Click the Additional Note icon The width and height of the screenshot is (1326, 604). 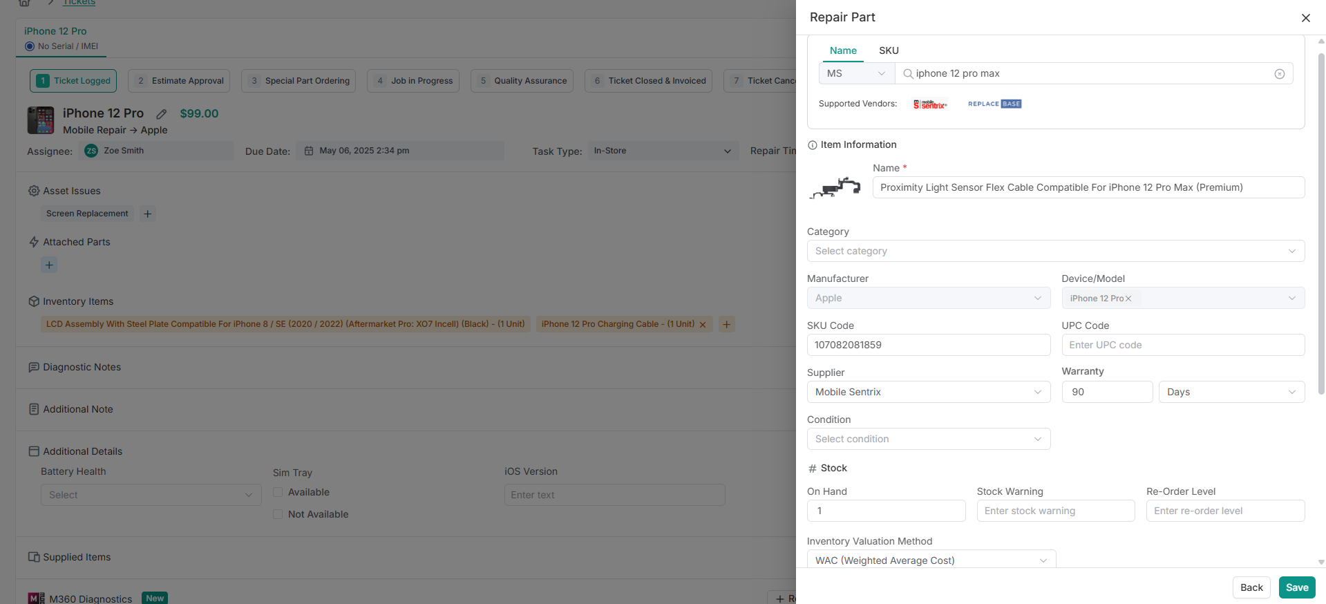34,409
